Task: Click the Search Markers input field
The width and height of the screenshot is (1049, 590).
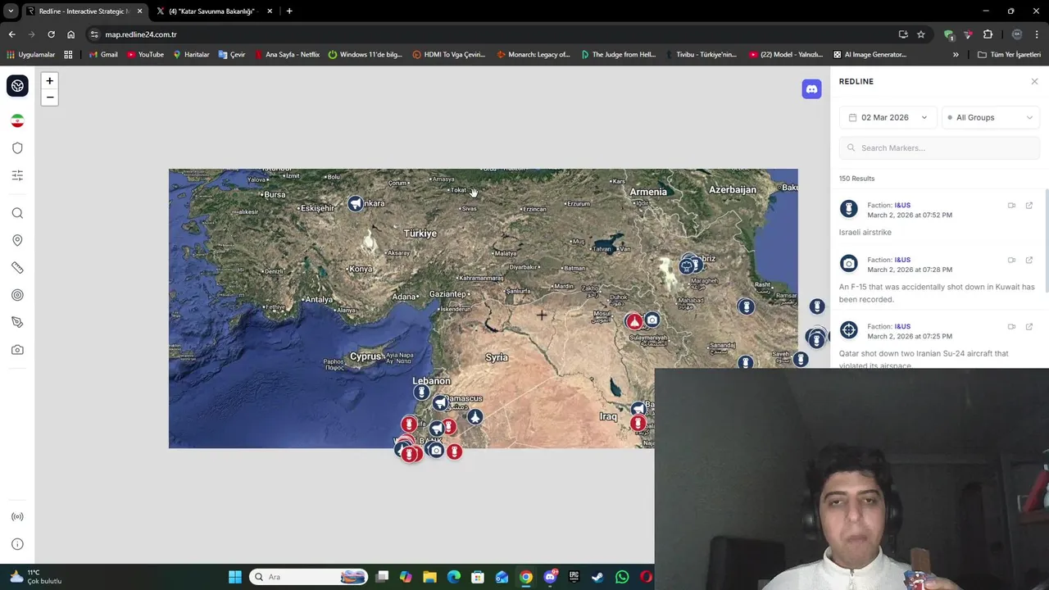Action: click(x=939, y=148)
